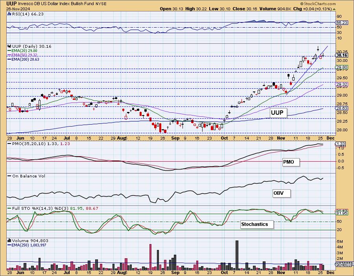Click the RSI indicator icon beside RSI(14)
Viewport: 354px width, 276px height.
9,14
